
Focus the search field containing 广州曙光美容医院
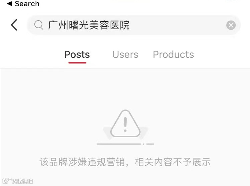(x=134, y=25)
